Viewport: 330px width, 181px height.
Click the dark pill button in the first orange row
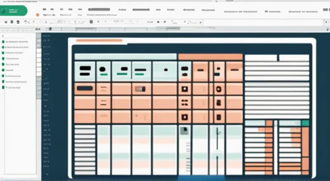[85, 88]
